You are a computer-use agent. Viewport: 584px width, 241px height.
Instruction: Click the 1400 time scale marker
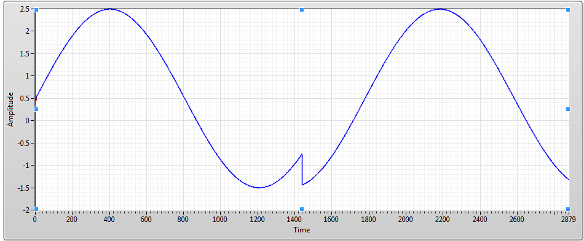(294, 219)
